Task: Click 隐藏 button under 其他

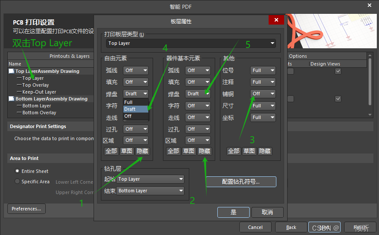Action: 265,151
